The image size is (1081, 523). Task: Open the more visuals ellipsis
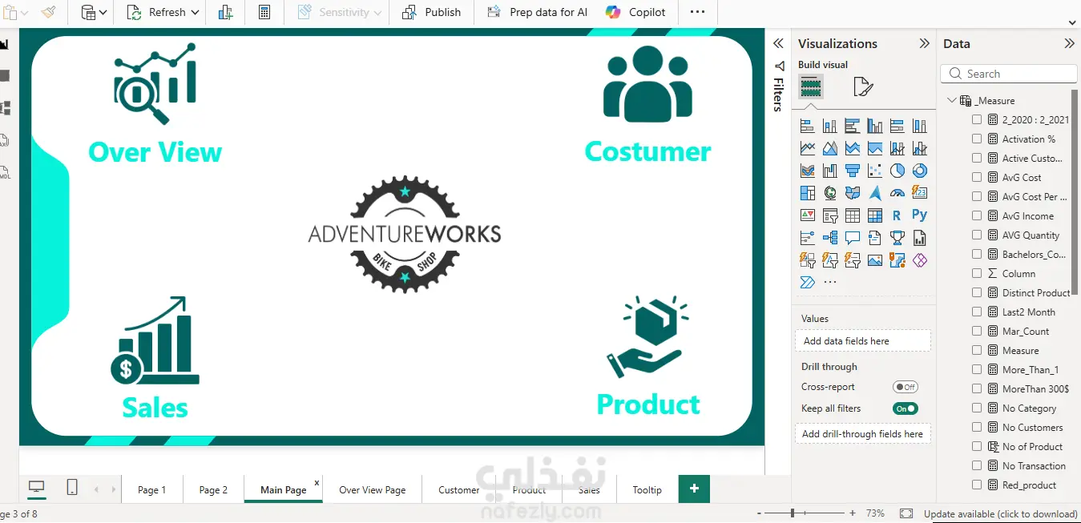(830, 282)
